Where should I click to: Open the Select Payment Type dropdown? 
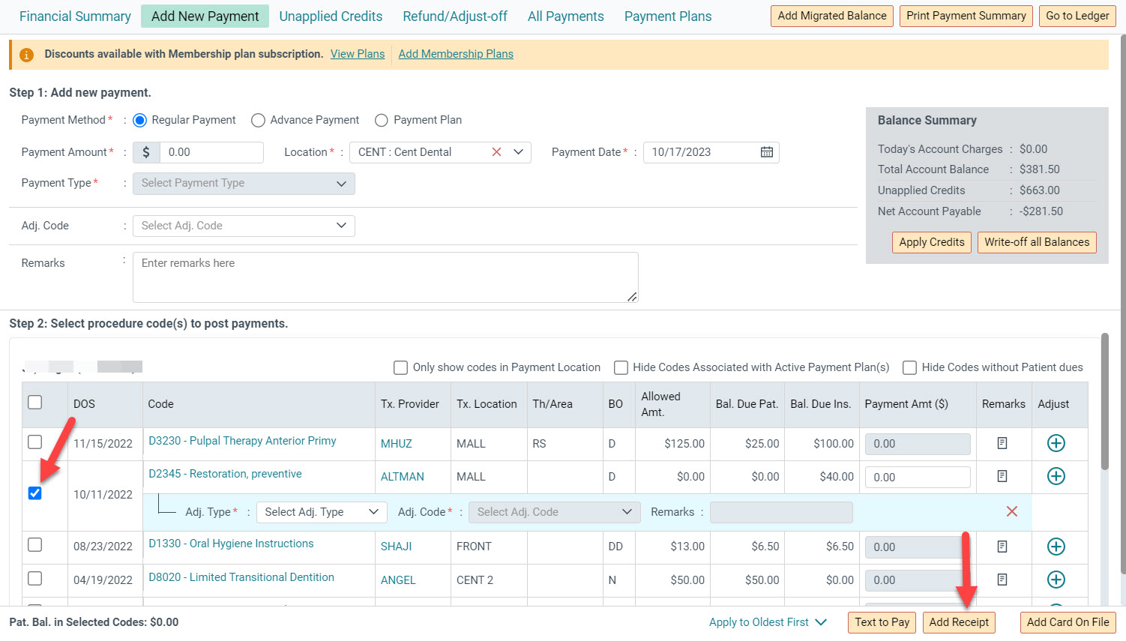pyautogui.click(x=244, y=184)
